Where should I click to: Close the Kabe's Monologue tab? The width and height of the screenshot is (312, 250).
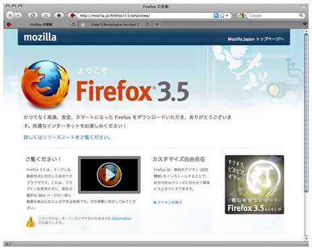147,24
